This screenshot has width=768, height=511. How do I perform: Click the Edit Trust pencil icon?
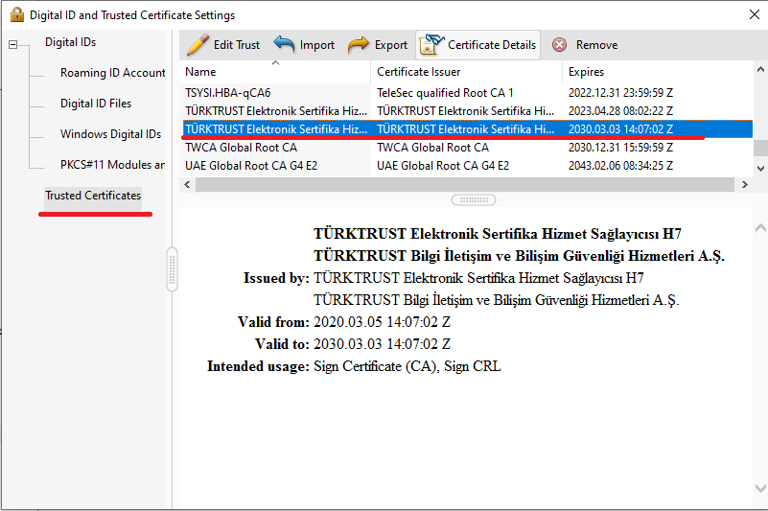[198, 45]
